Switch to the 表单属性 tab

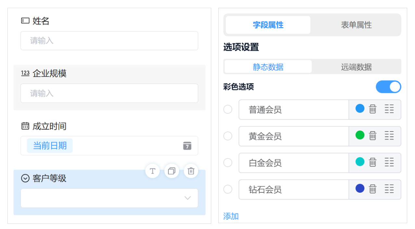[x=356, y=25]
